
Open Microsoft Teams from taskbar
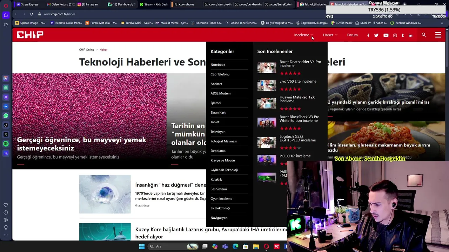point(225,246)
